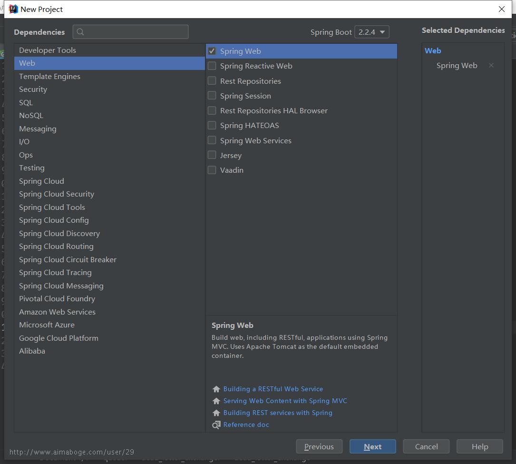Enable the Vaadin checkbox
This screenshot has width=516, height=464.
coord(212,170)
